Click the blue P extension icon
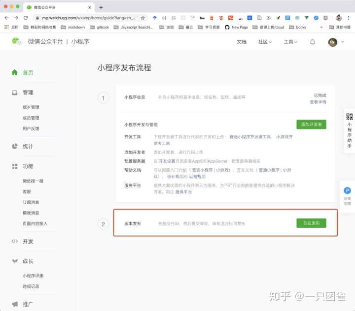 (287, 18)
